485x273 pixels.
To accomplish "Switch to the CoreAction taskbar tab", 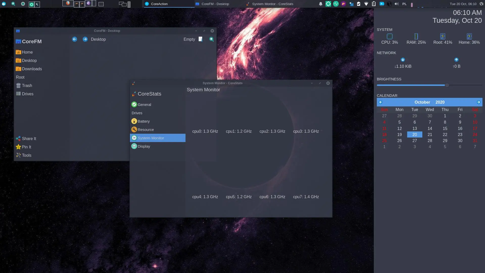I will (x=159, y=4).
